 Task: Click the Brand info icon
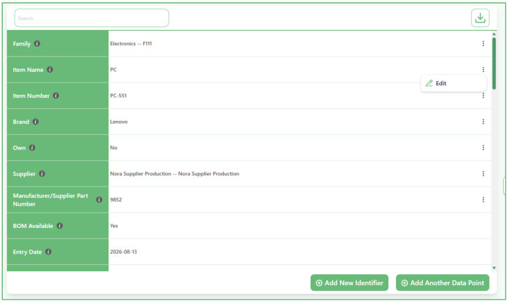coord(36,122)
